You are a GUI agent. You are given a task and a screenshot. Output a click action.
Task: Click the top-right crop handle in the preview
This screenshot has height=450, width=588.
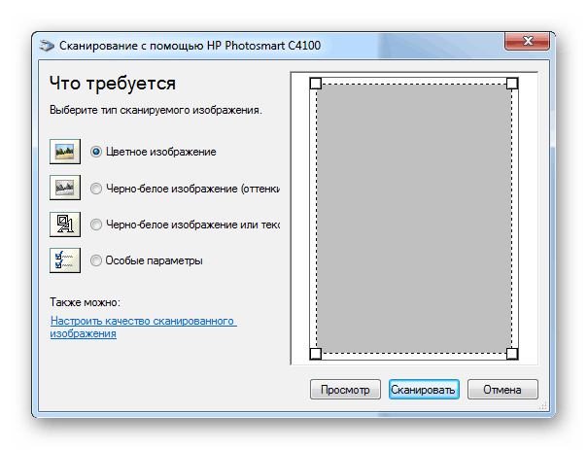(x=512, y=84)
